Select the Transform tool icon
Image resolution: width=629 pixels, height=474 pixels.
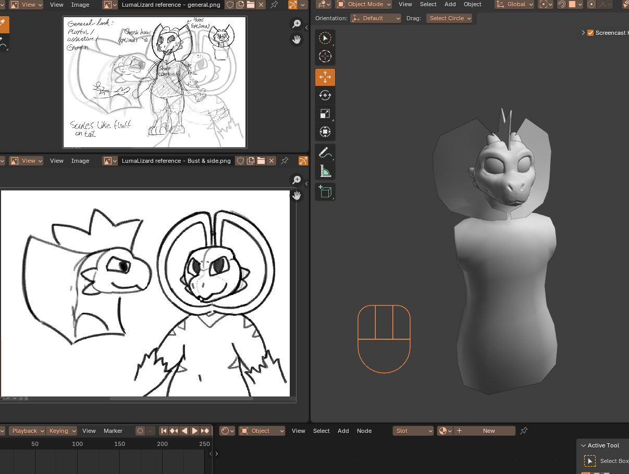(325, 132)
